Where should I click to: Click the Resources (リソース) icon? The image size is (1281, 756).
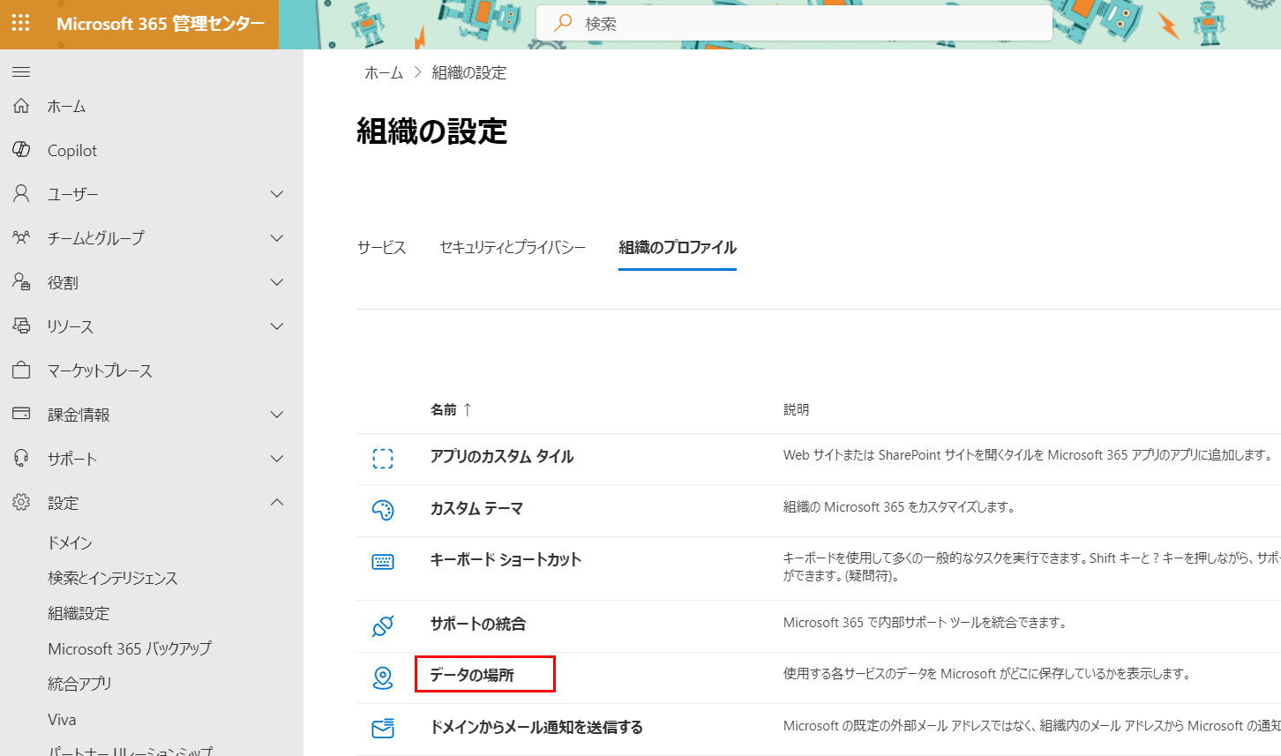tap(21, 326)
